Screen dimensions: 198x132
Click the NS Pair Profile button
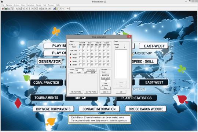pyautogui.click(x=76, y=92)
